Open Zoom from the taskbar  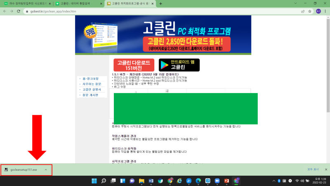click(217, 181)
